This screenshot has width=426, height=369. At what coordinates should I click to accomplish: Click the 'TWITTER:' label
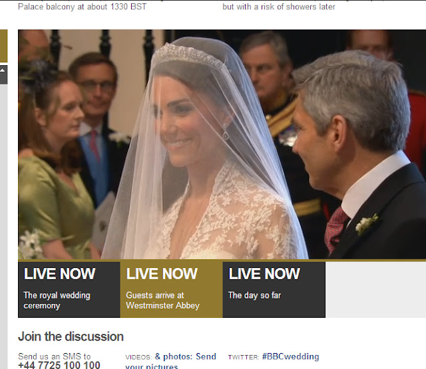[x=244, y=357]
